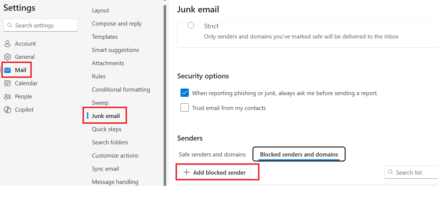Select Blocked senders and domains tab
Screen dimensions: 438x198
coord(299,155)
